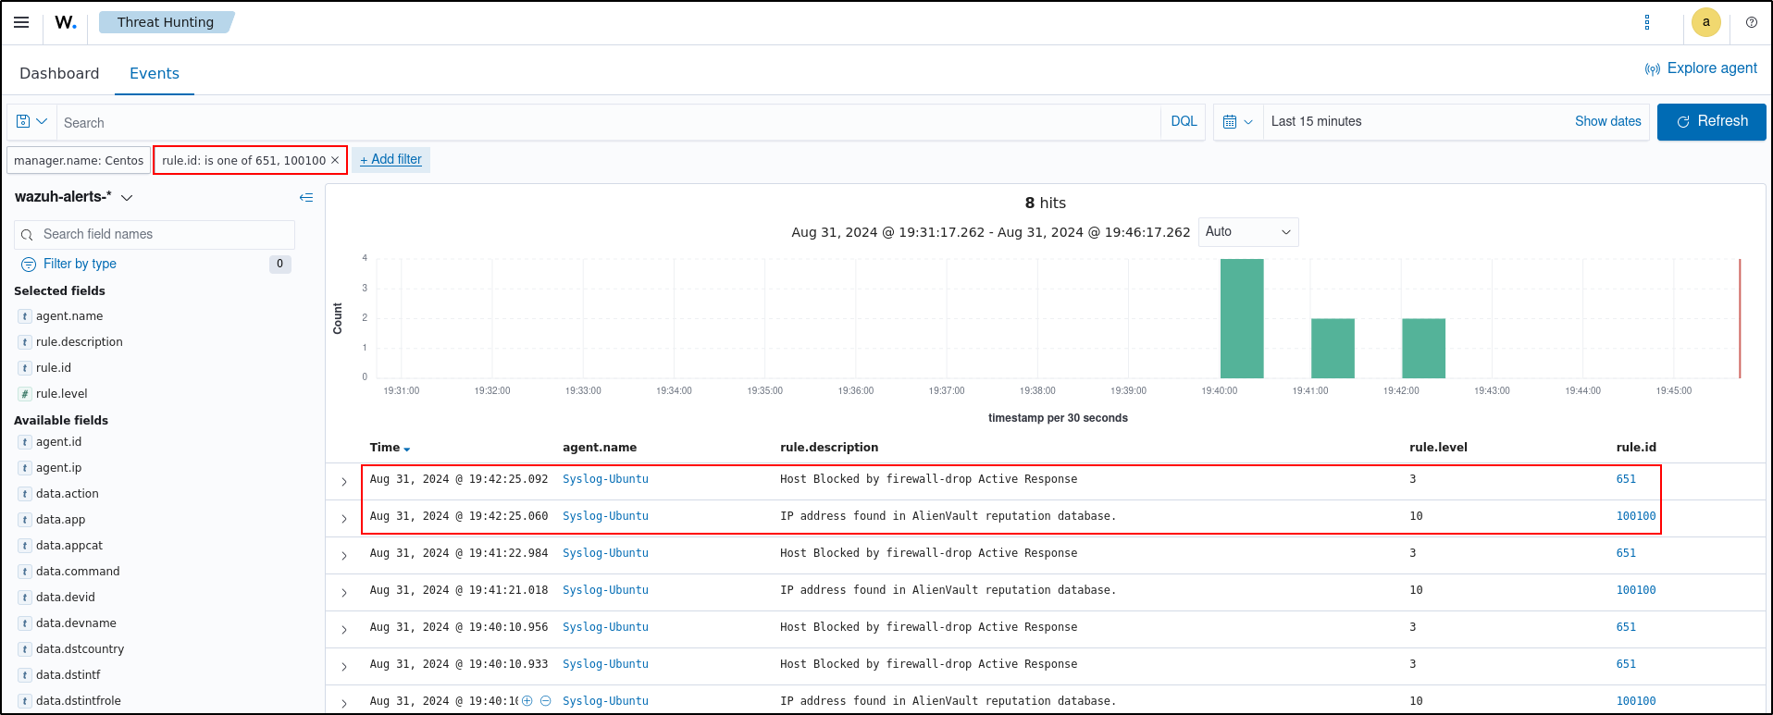Expand the 19:42:25.060 event row
Screen dimensions: 1773x715
344,518
